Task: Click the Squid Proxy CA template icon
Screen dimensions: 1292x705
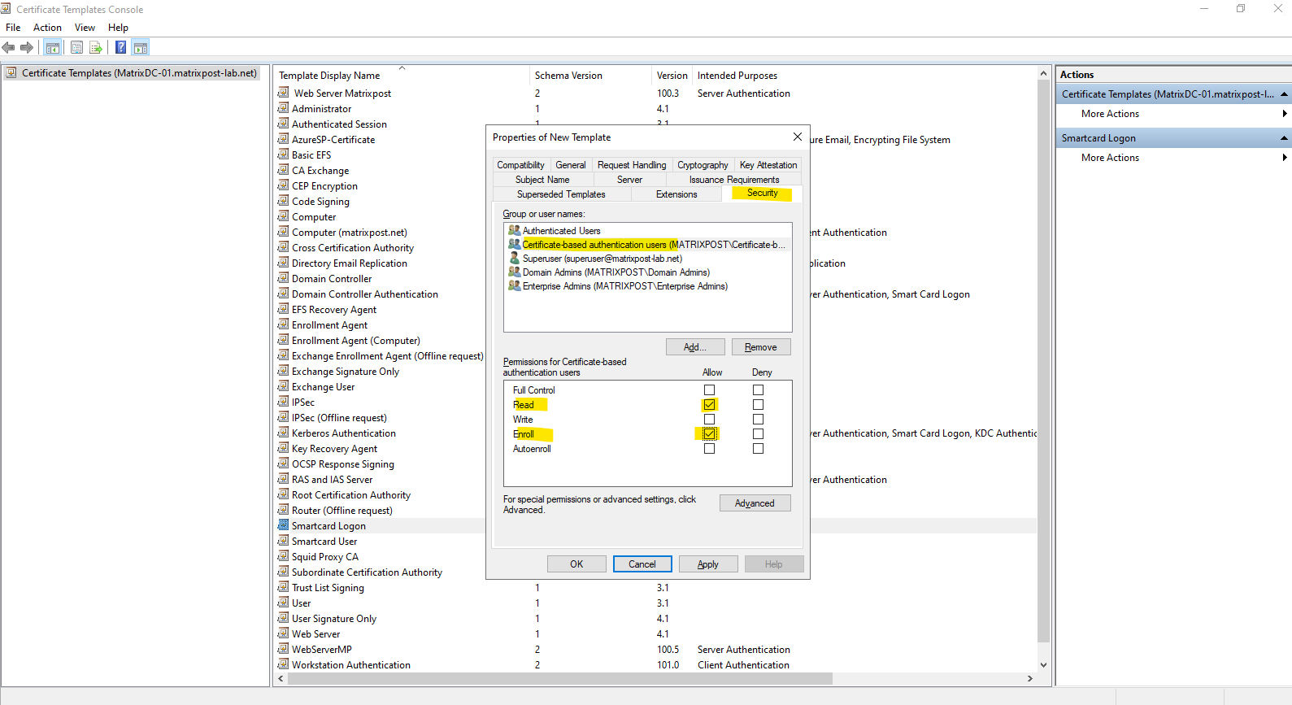Action: [x=283, y=556]
